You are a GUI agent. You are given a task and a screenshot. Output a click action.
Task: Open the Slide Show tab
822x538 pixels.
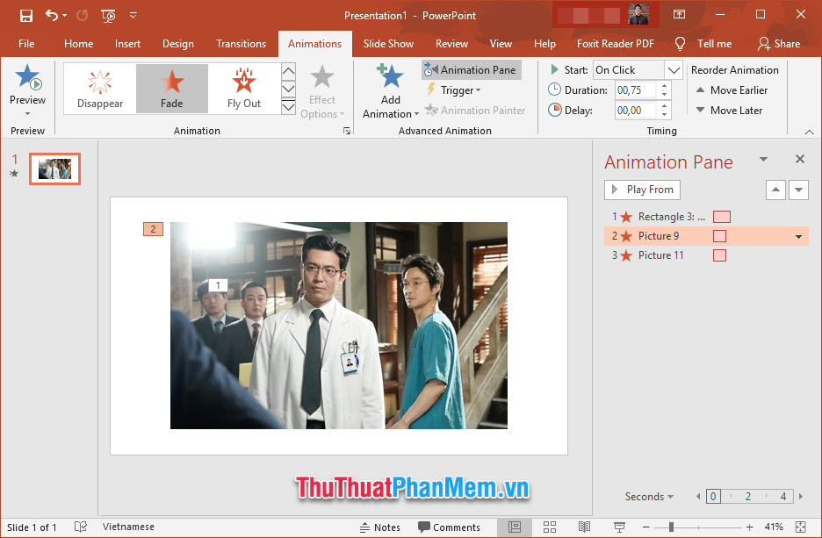pyautogui.click(x=388, y=43)
